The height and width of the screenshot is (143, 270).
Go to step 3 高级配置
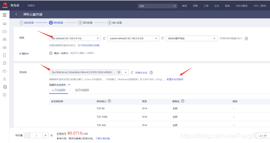pos(85,23)
